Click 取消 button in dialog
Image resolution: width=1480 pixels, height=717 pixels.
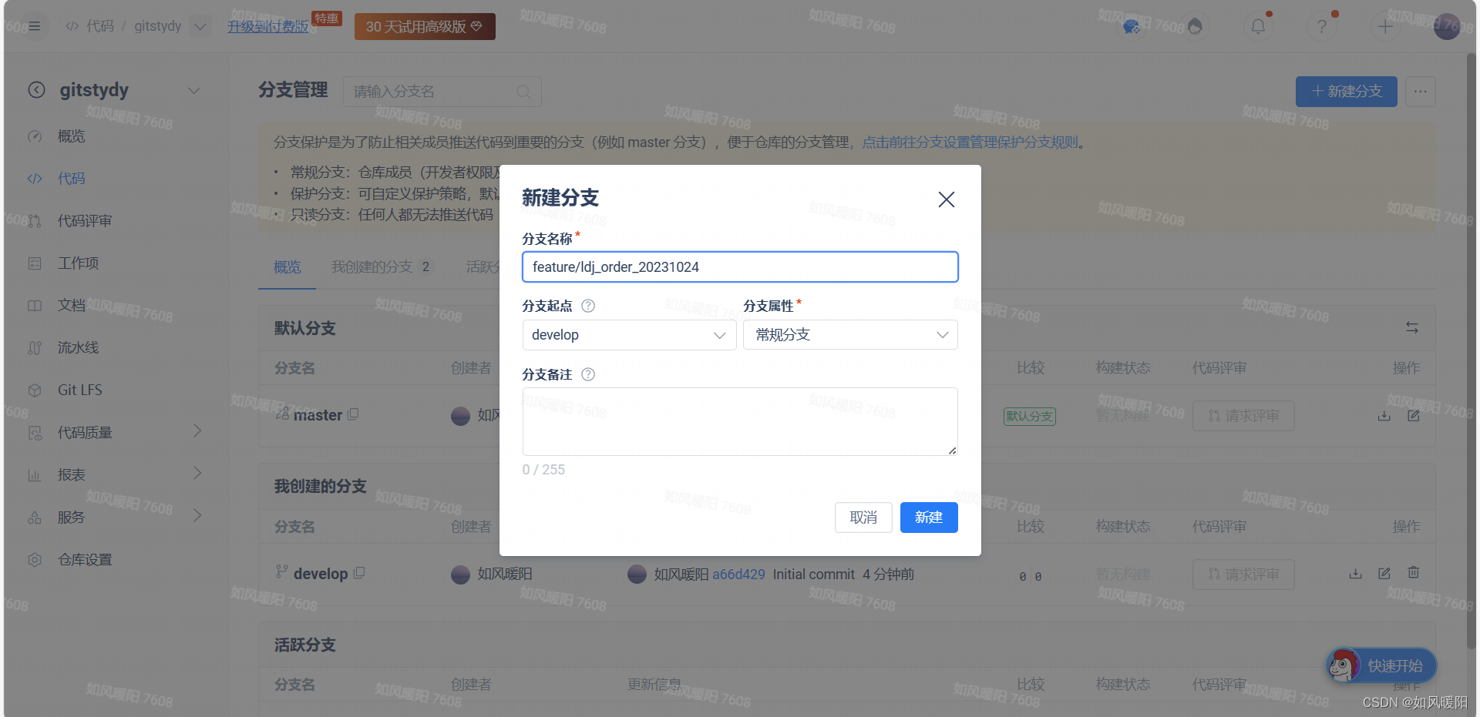(x=863, y=518)
